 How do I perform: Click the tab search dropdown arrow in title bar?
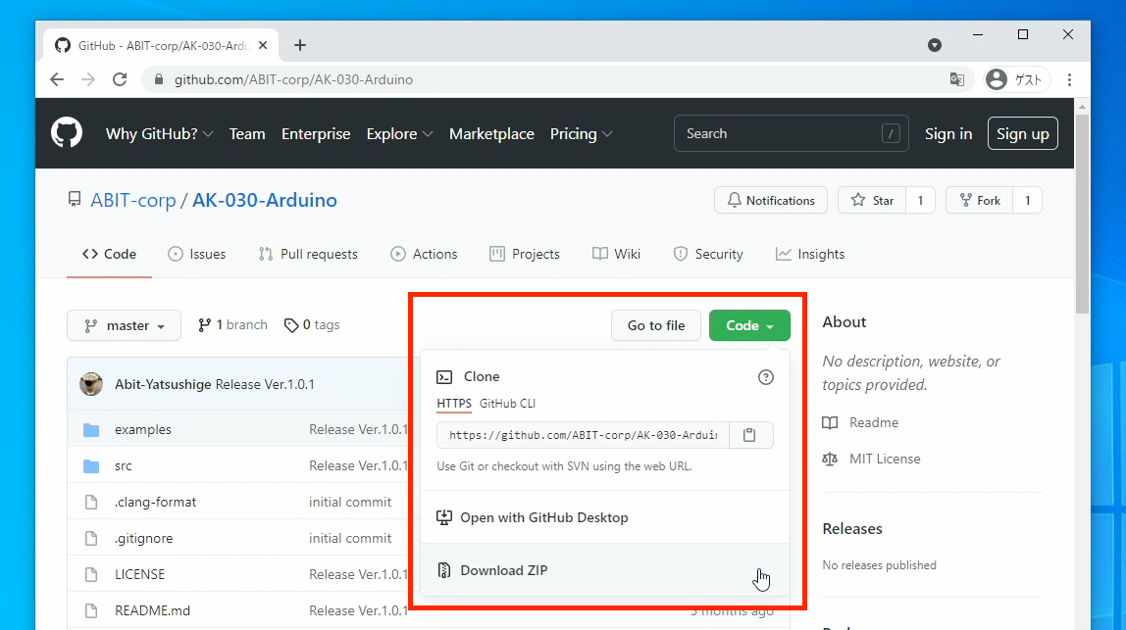point(935,45)
